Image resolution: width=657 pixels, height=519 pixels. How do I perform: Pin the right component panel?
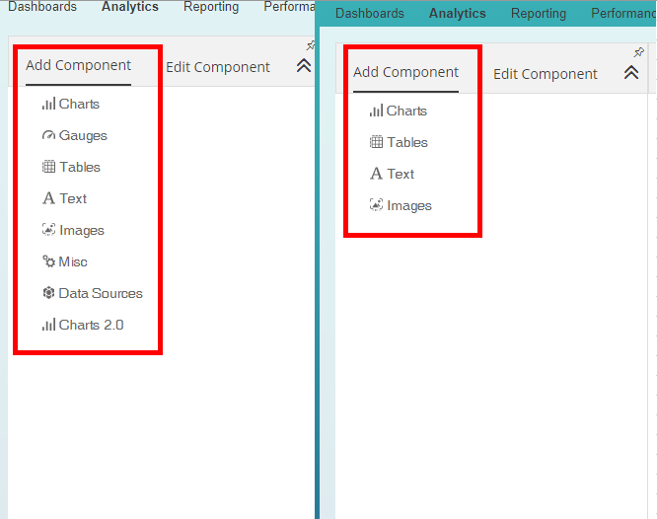click(x=638, y=52)
